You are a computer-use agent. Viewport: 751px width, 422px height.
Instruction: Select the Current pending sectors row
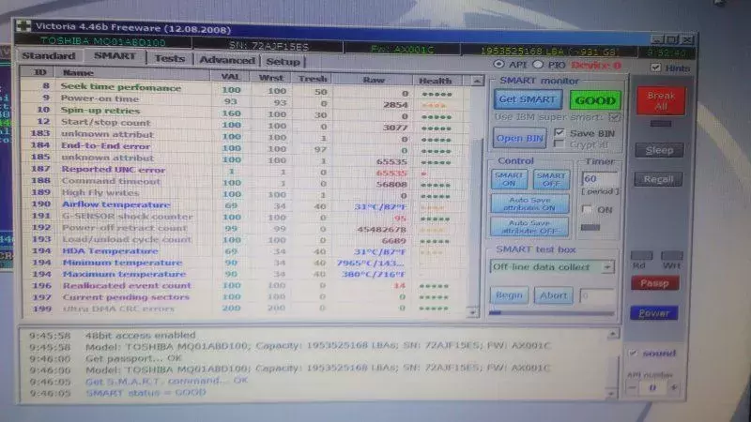(x=245, y=297)
